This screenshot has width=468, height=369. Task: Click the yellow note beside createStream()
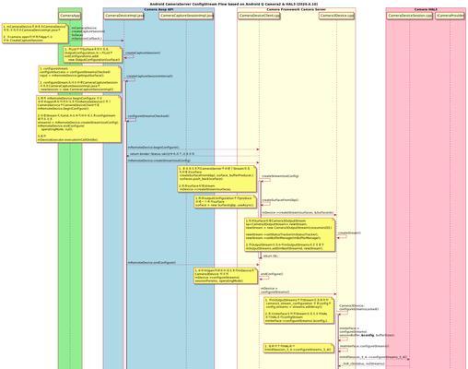[x=289, y=235]
